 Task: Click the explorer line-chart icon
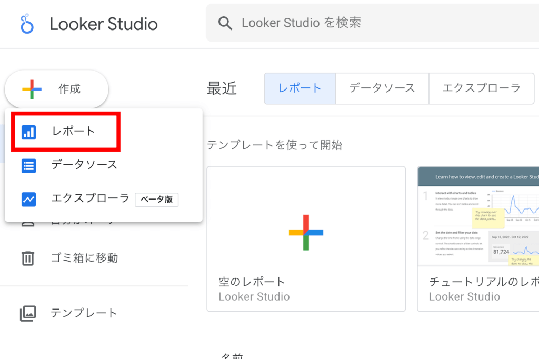click(x=28, y=199)
